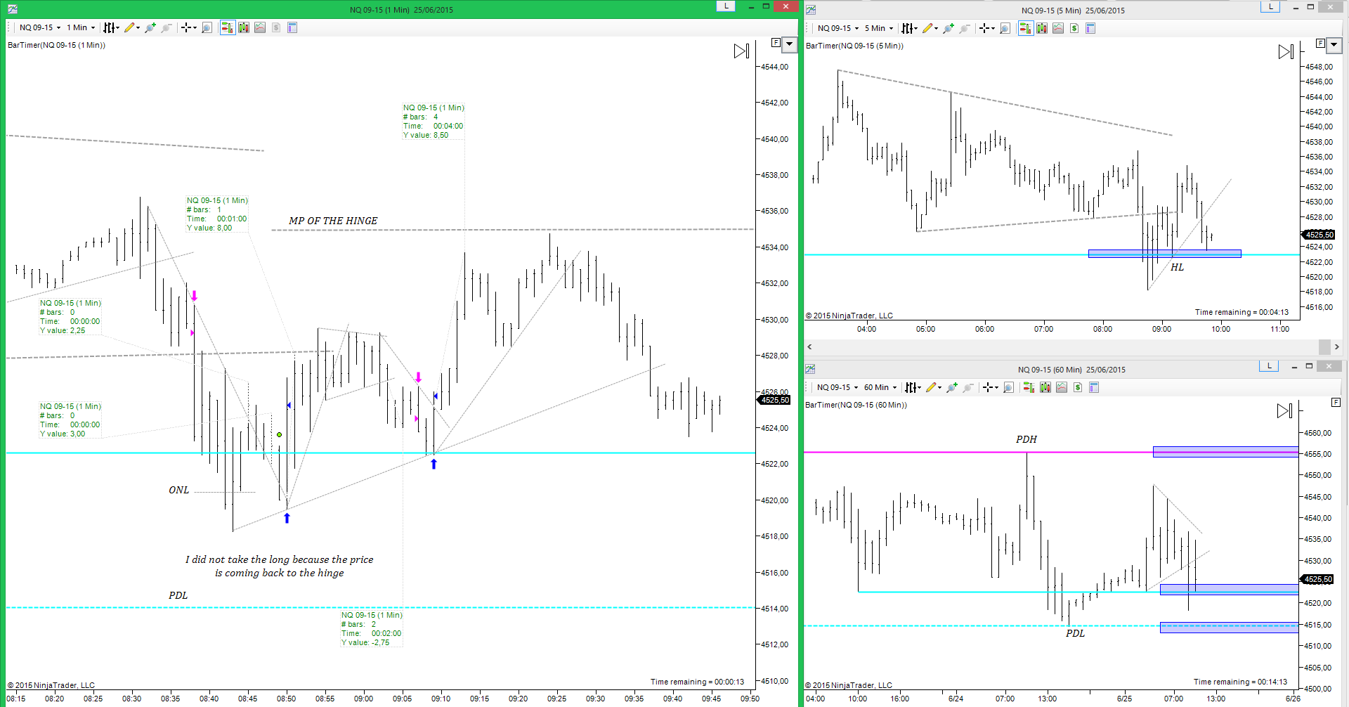1349x707 pixels.
Task: Select drawing tools pencil in 1 Min chart
Action: (x=129, y=27)
